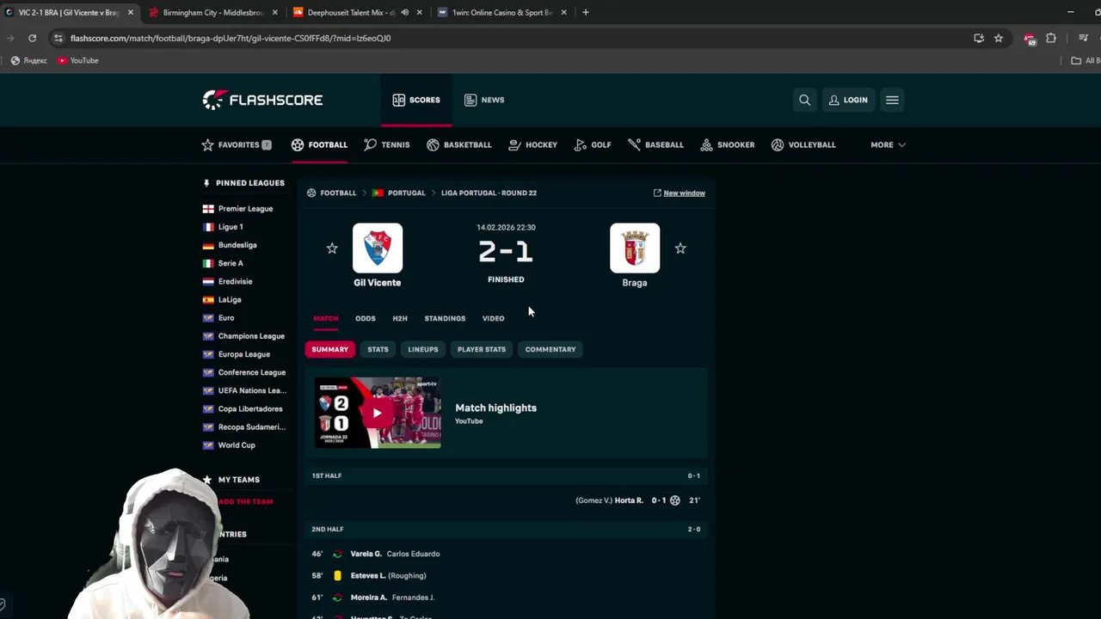This screenshot has height=619, width=1101.
Task: Switch to Birmingham City - Middlesbrough tab
Action: [x=213, y=12]
